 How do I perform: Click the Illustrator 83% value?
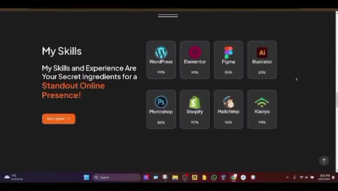(x=262, y=72)
